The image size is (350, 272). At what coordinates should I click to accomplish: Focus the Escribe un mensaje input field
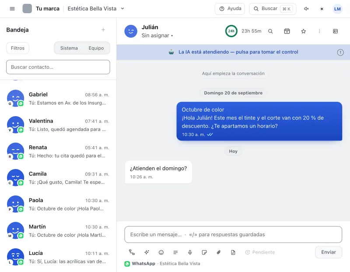[233, 234]
